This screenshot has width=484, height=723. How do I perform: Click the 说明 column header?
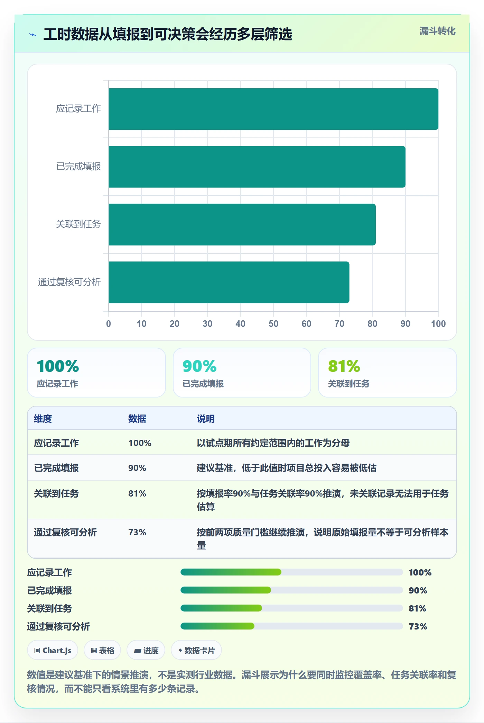coord(206,419)
